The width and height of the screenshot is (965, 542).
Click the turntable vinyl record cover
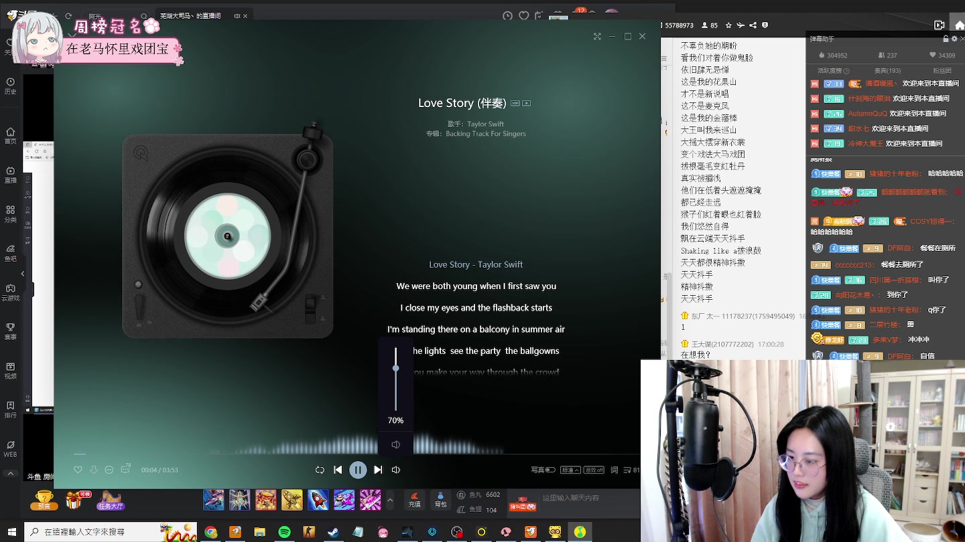[x=227, y=236]
